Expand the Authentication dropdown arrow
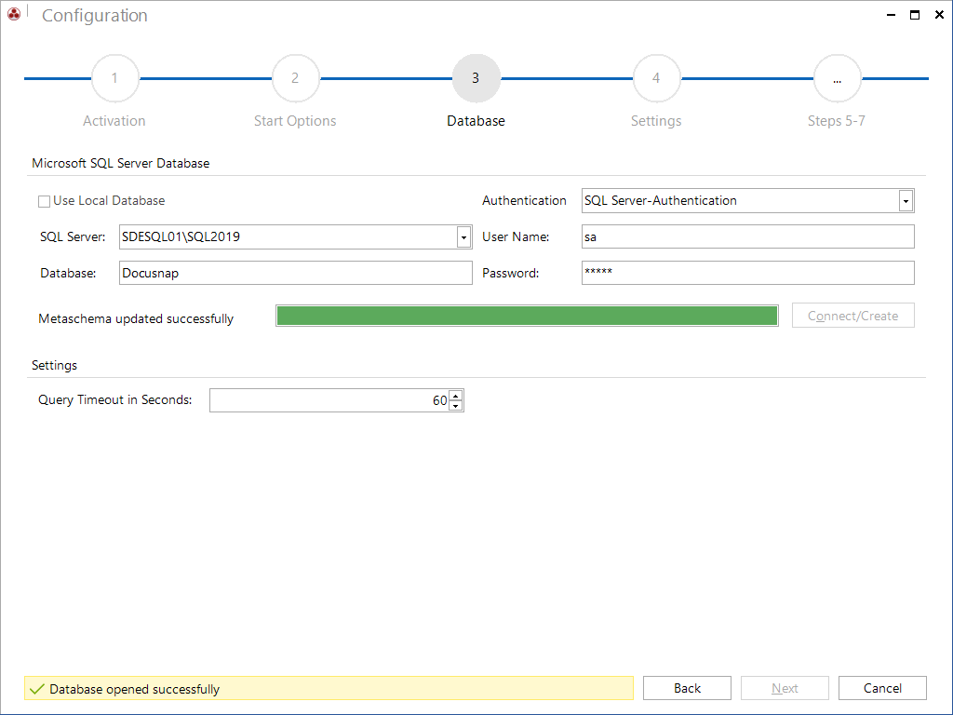953x715 pixels. coord(906,201)
